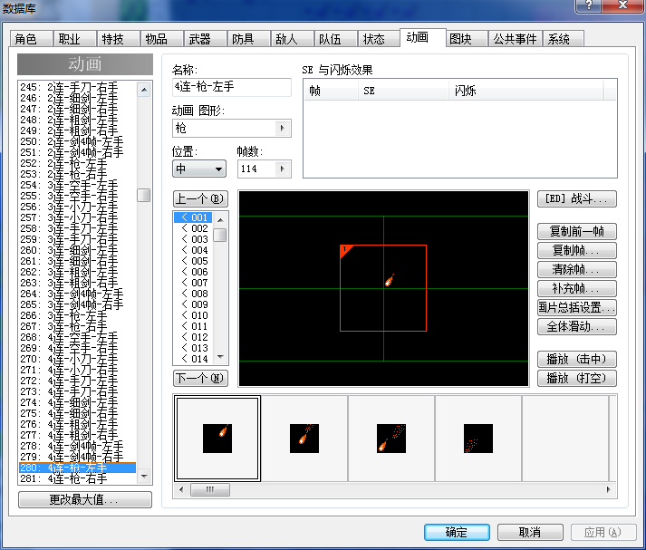Select animation 281: 4连-枪-右手
The width and height of the screenshot is (646, 550).
[x=77, y=478]
